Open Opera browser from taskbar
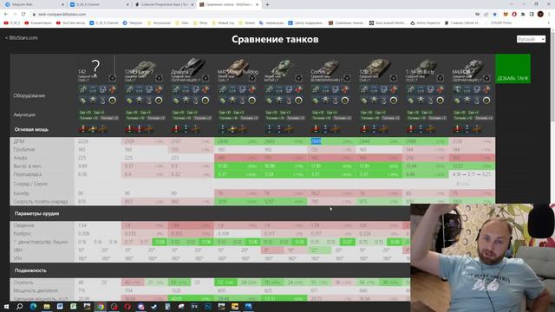The height and width of the screenshot is (312, 555). click(x=127, y=306)
